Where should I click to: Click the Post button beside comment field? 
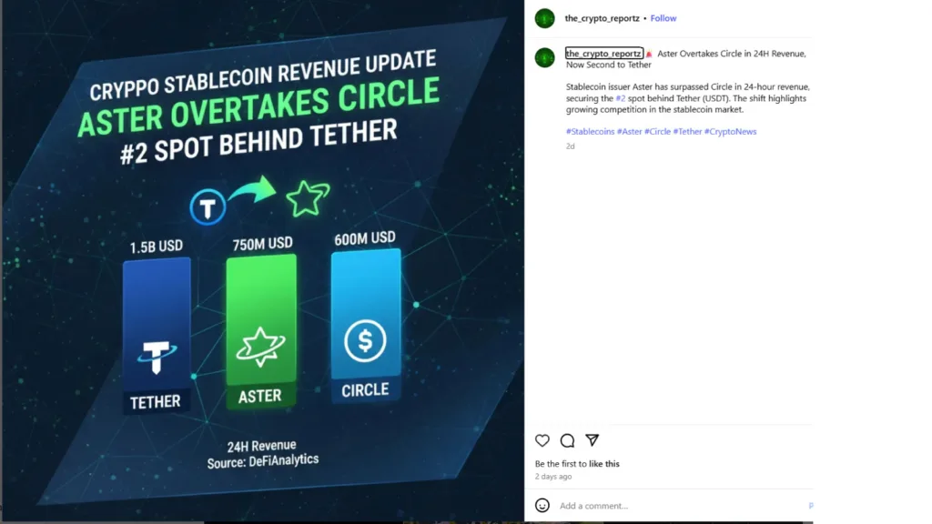pos(810,506)
